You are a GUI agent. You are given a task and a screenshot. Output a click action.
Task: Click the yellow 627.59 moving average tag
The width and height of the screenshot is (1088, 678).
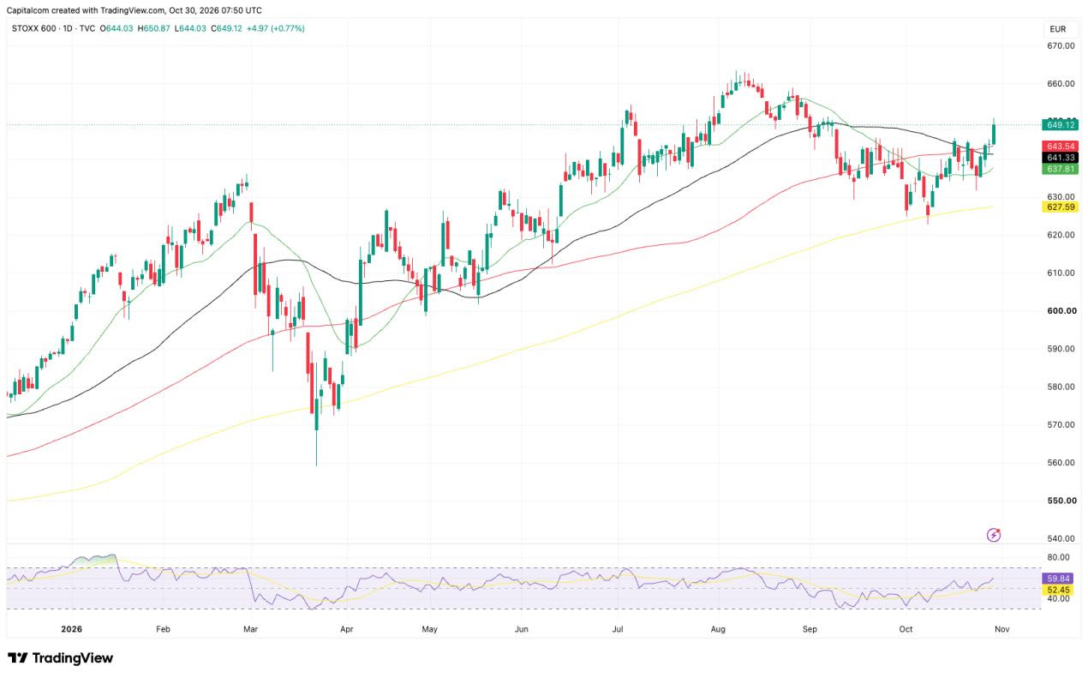[1061, 207]
